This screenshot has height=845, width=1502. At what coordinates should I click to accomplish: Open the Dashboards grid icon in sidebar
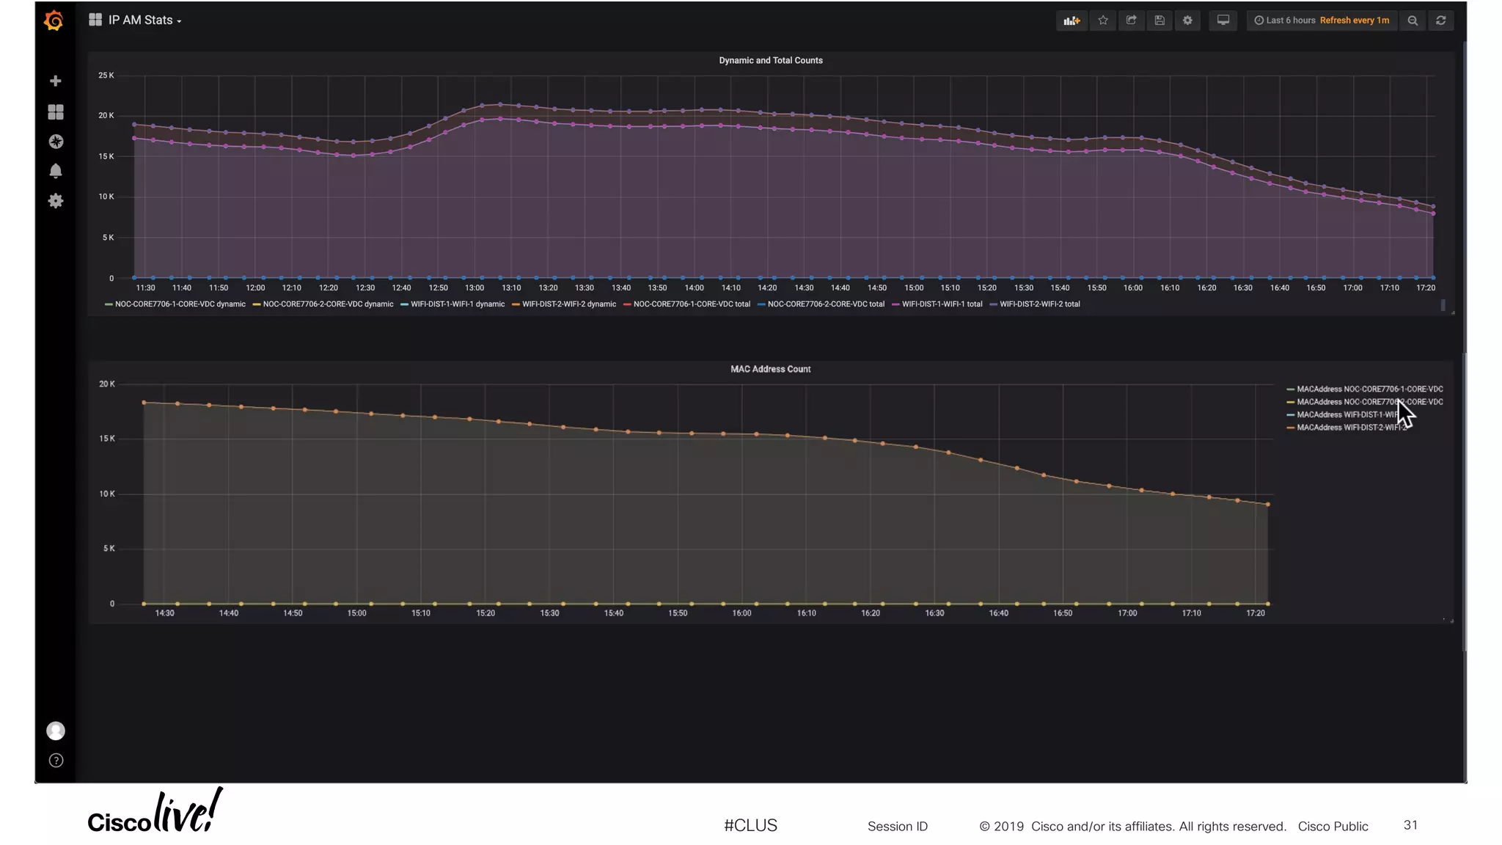tap(55, 111)
